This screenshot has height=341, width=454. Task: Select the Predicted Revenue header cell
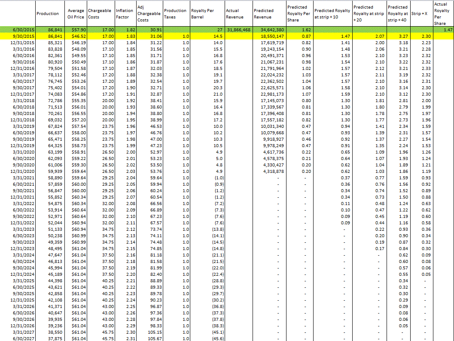268,13
